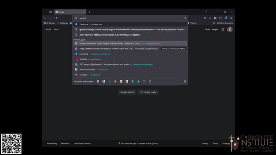Open the Google apps grid icon

click(x=223, y=29)
